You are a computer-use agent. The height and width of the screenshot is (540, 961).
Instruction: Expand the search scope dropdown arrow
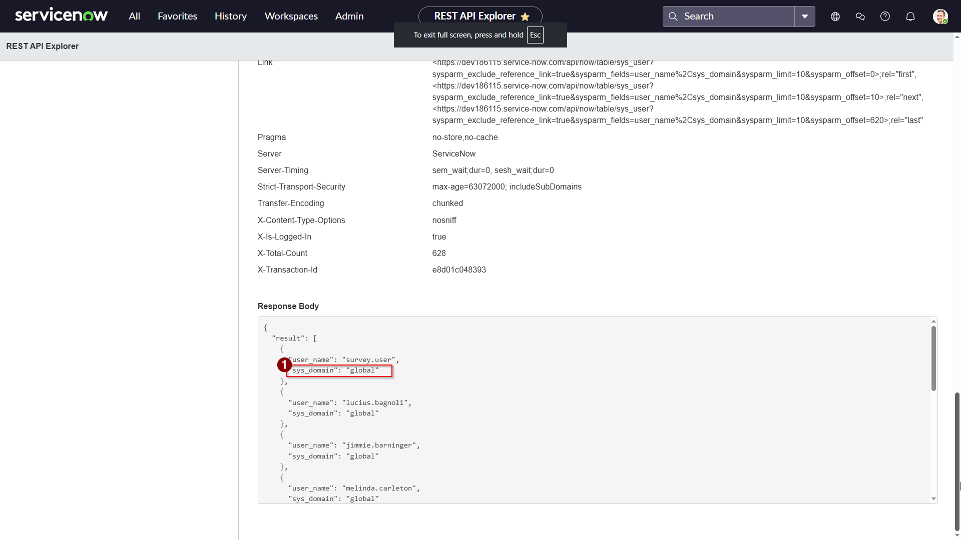(804, 16)
